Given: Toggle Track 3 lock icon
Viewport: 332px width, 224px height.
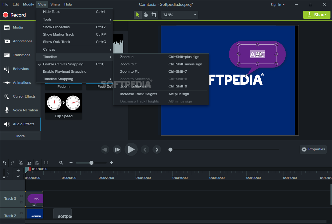Looking at the screenshot, I should click(x=22, y=202).
